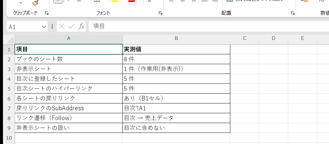Open the Clipboard group dialog launcher
The height and width of the screenshot is (144, 329).
point(47,13)
